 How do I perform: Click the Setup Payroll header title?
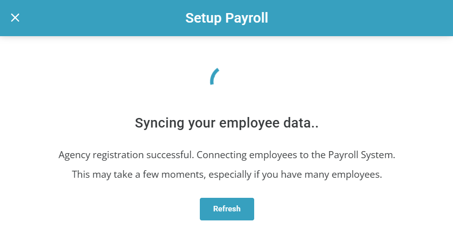pyautogui.click(x=226, y=18)
